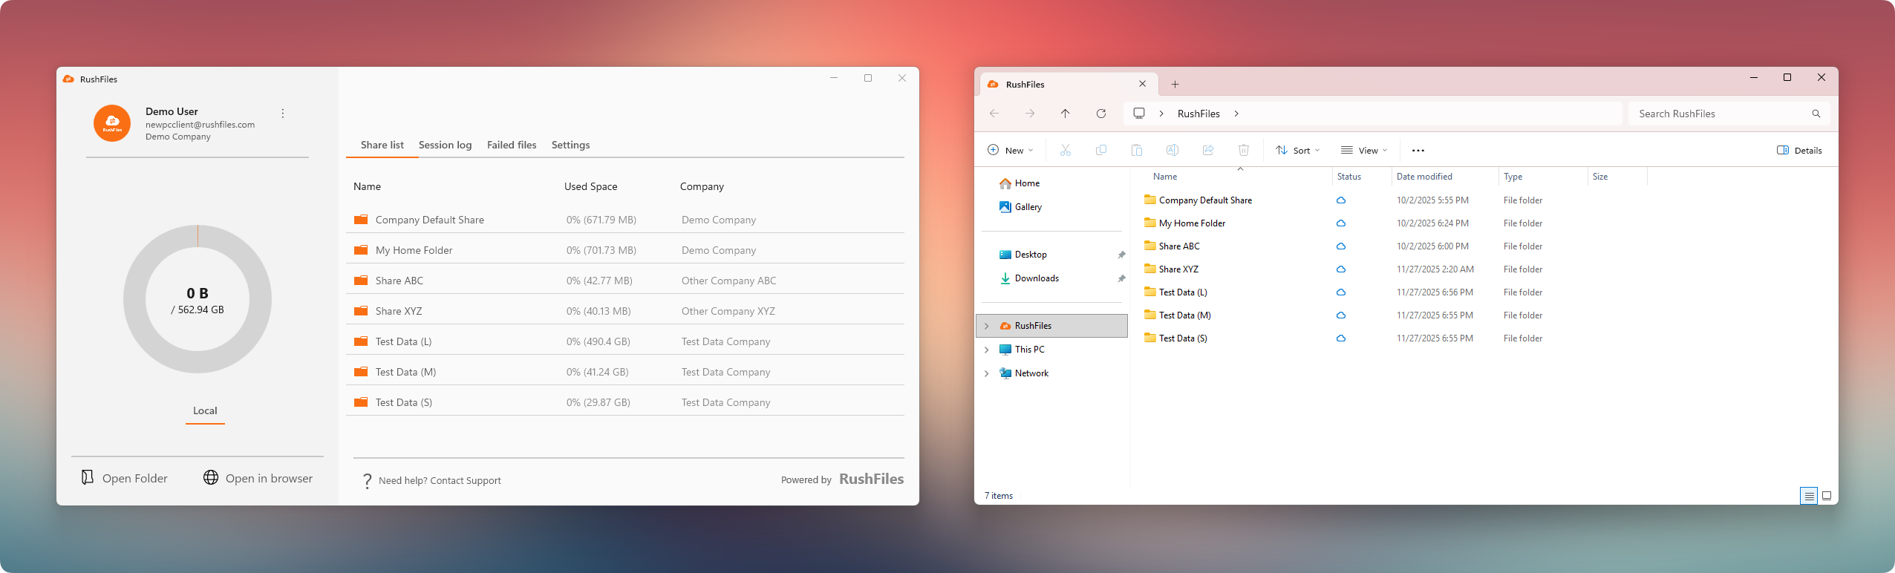Viewport: 1895px width, 573px height.
Task: Expand the chevron before RushFiles in address bar
Action: [x=1161, y=114]
